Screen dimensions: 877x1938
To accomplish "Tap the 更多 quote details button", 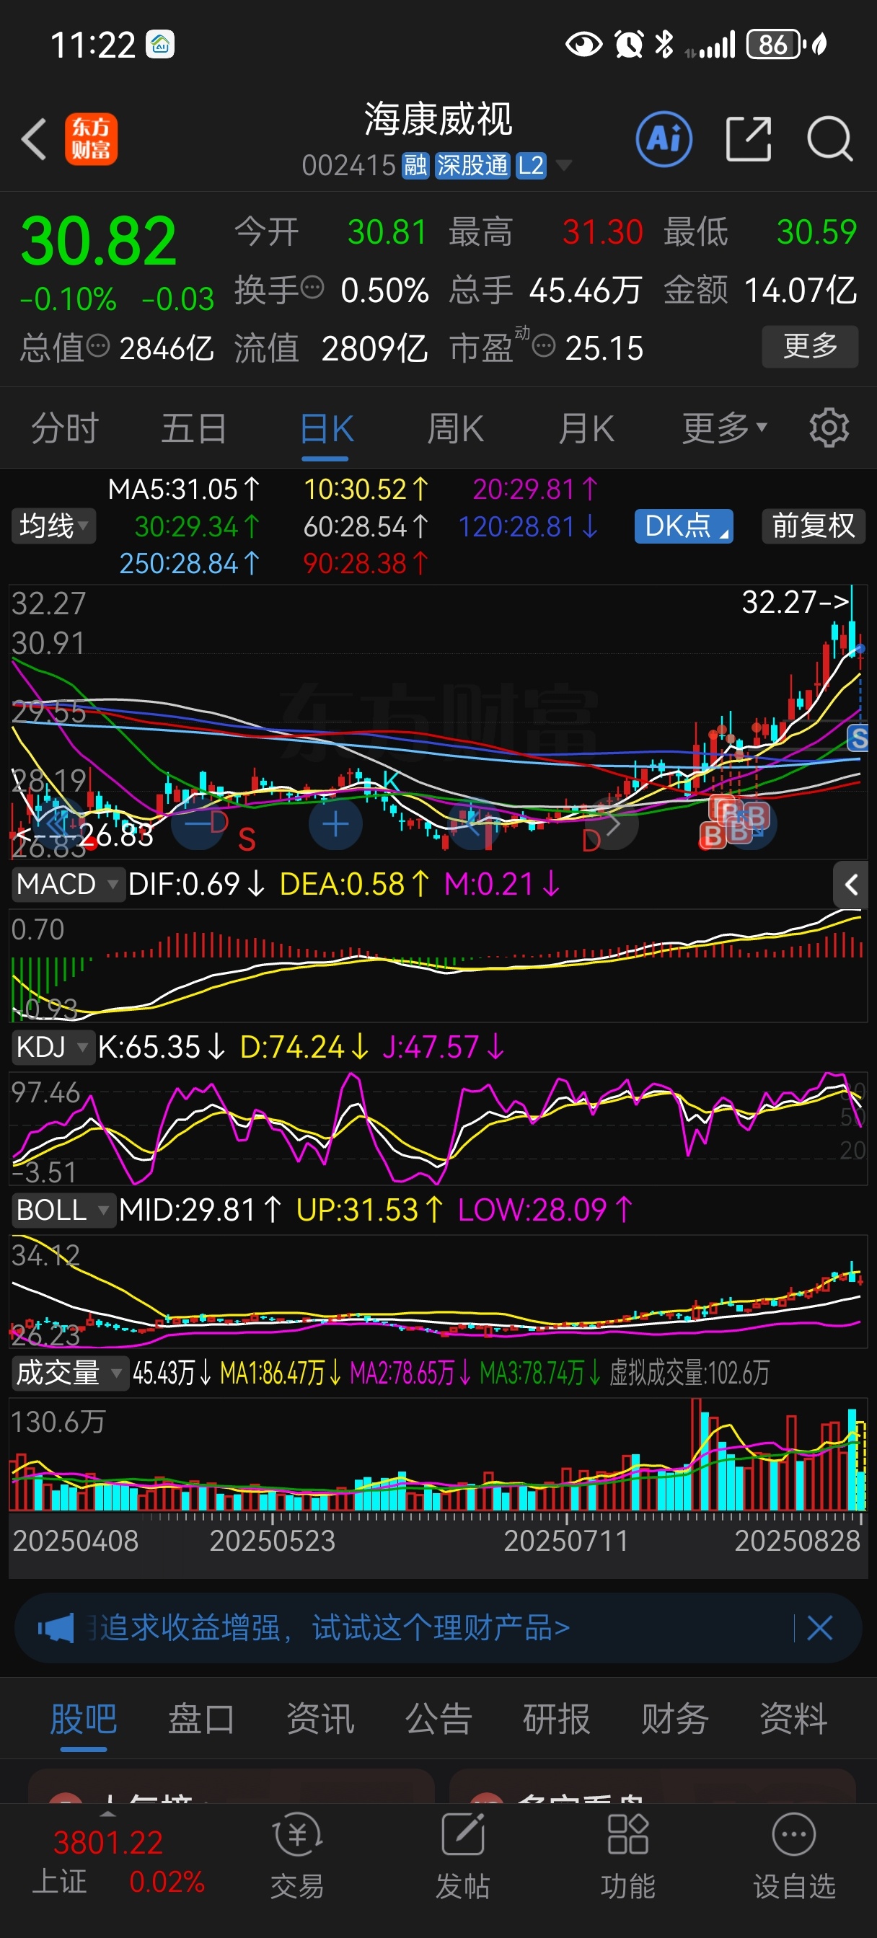I will tap(810, 346).
